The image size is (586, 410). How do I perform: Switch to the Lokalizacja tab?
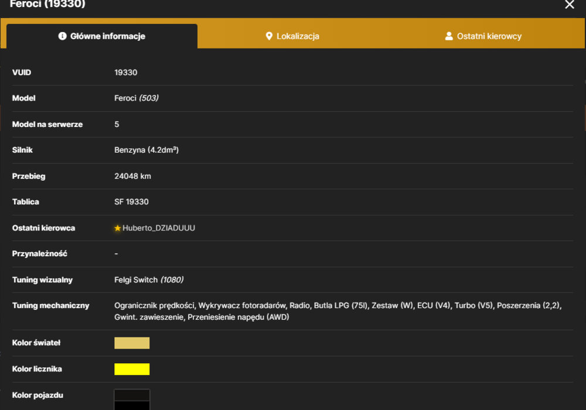[292, 36]
